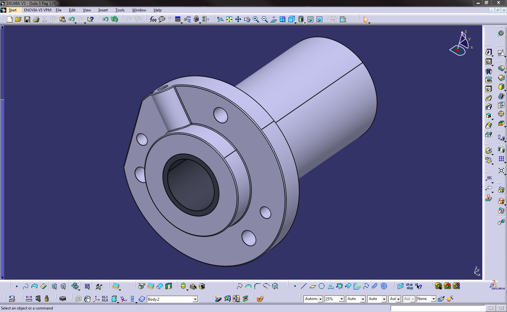The width and height of the screenshot is (507, 312).
Task: Click the Zoom Out magnifier
Action: click(x=265, y=19)
